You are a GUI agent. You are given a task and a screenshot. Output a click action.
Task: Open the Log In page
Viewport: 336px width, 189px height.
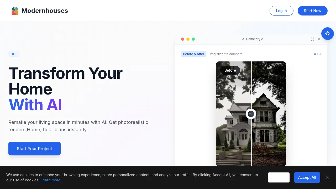coord(281,11)
